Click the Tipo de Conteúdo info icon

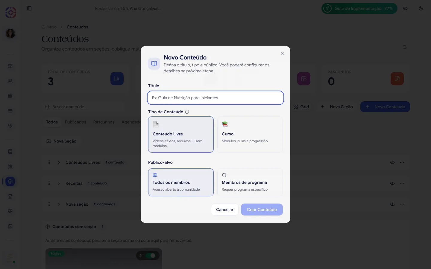point(187,112)
